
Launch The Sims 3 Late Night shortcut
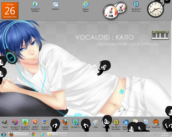pos(15,124)
